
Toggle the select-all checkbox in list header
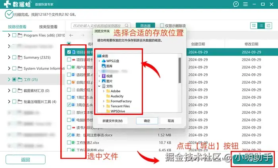click(x=69, y=44)
